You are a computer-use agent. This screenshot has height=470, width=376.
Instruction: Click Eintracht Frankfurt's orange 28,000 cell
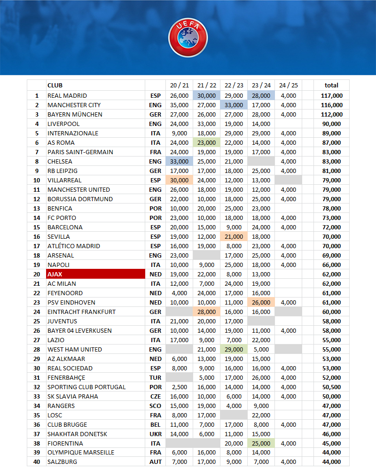pos(207,312)
